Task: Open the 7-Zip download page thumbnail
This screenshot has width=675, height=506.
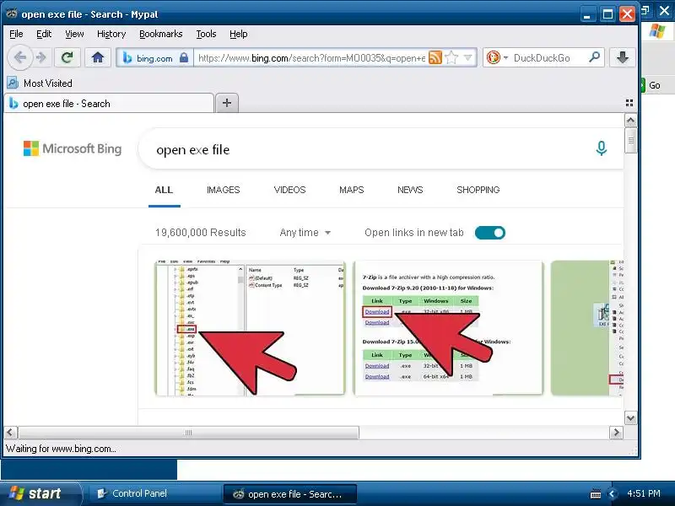Action: point(448,328)
